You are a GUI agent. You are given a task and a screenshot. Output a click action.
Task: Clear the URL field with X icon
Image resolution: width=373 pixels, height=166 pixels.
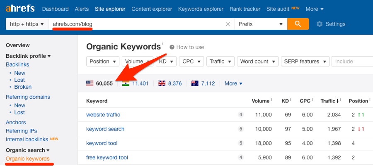click(x=228, y=24)
